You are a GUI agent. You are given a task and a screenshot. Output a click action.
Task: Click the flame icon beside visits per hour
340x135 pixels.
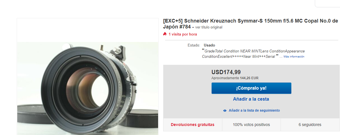[x=165, y=34]
